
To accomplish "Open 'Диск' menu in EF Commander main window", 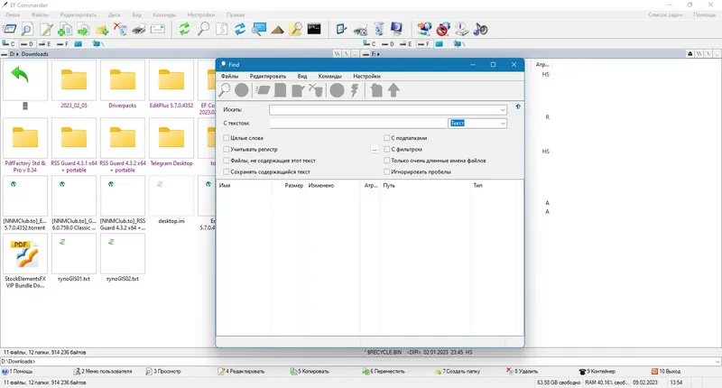I will point(115,14).
